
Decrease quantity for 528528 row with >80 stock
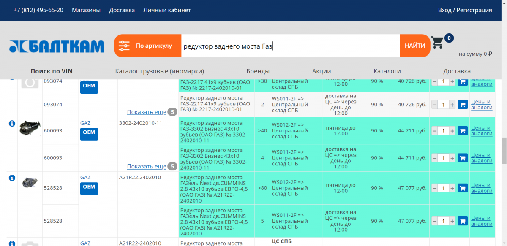point(434,188)
